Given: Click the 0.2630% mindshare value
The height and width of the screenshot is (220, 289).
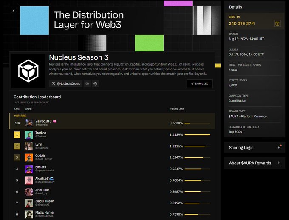Looking at the screenshot, I should coord(176,123).
